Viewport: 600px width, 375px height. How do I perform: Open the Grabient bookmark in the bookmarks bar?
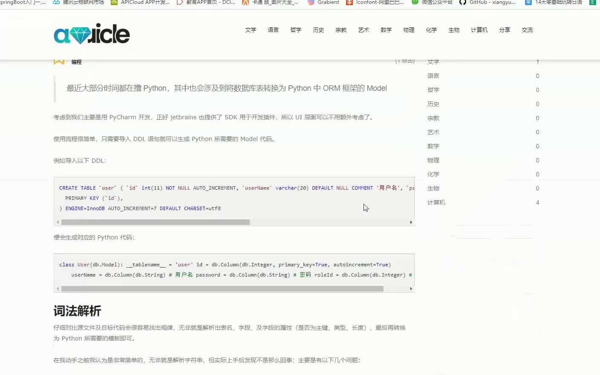(x=323, y=3)
